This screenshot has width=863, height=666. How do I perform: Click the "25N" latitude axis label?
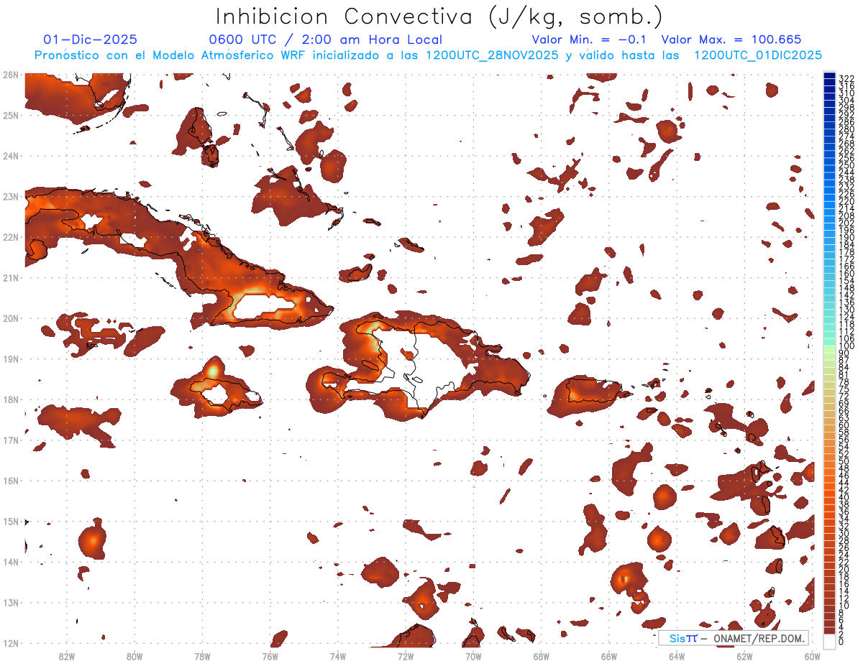click(x=10, y=115)
